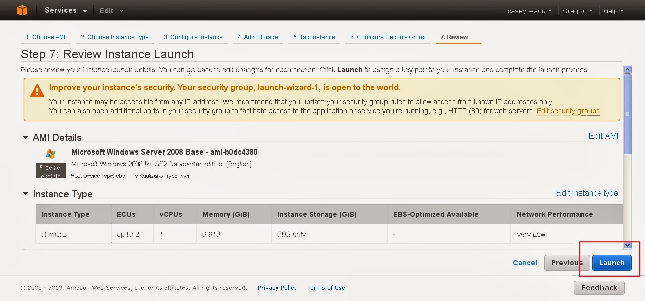Click the Windows logo AMI icon
The width and height of the screenshot is (645, 301).
[x=51, y=154]
